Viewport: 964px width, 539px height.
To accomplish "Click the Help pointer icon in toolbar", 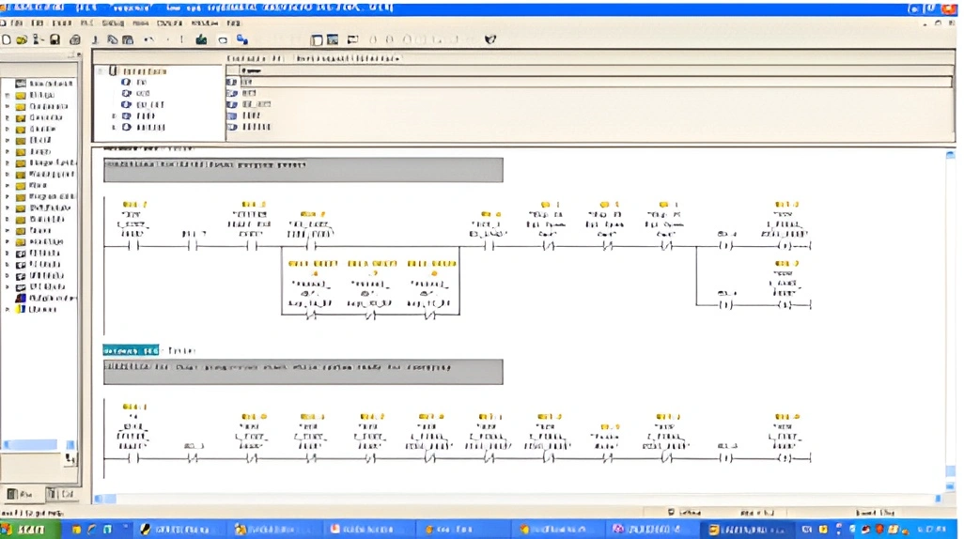I will (x=490, y=39).
